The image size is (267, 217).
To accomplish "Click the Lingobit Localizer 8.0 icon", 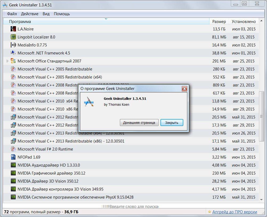I will click(13, 37).
